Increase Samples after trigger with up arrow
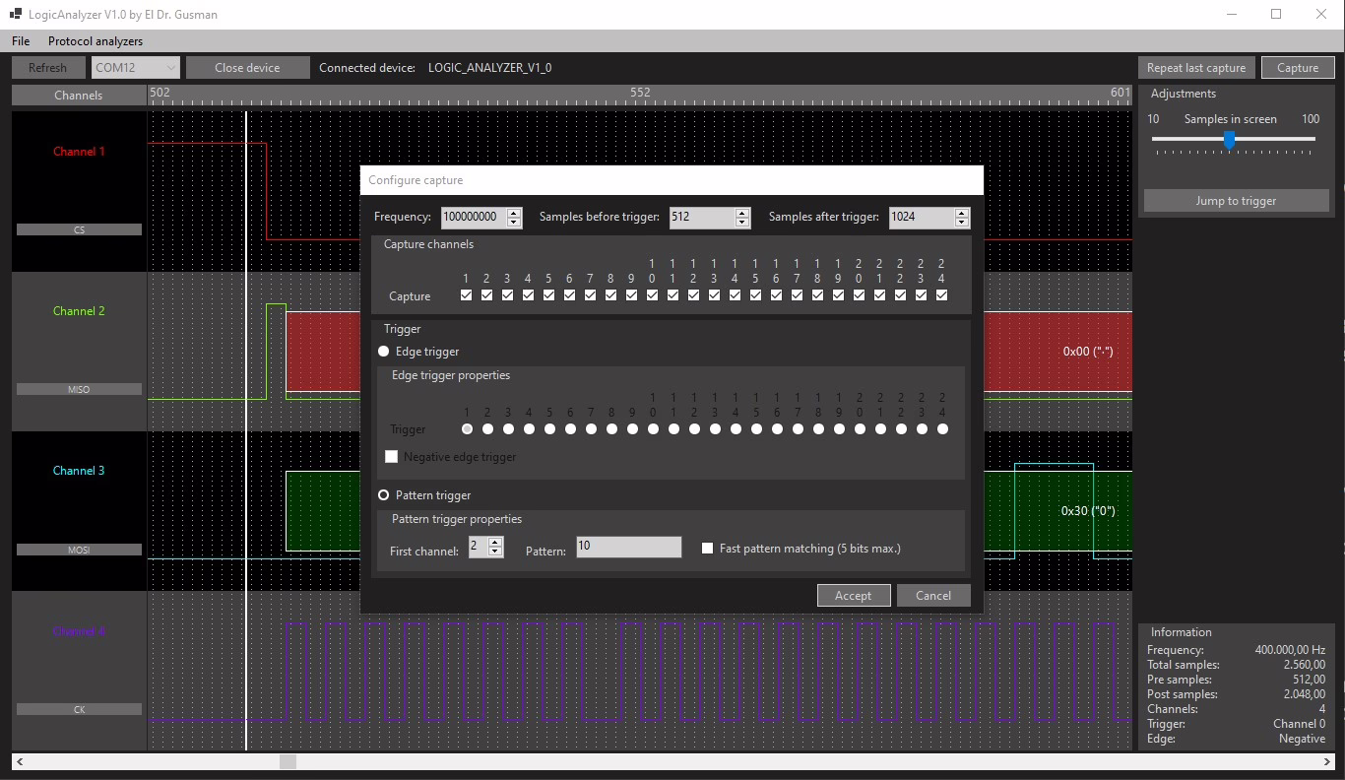 (962, 213)
